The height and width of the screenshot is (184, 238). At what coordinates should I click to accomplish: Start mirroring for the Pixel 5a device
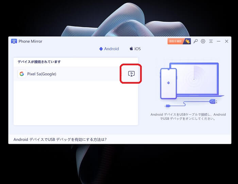(131, 74)
